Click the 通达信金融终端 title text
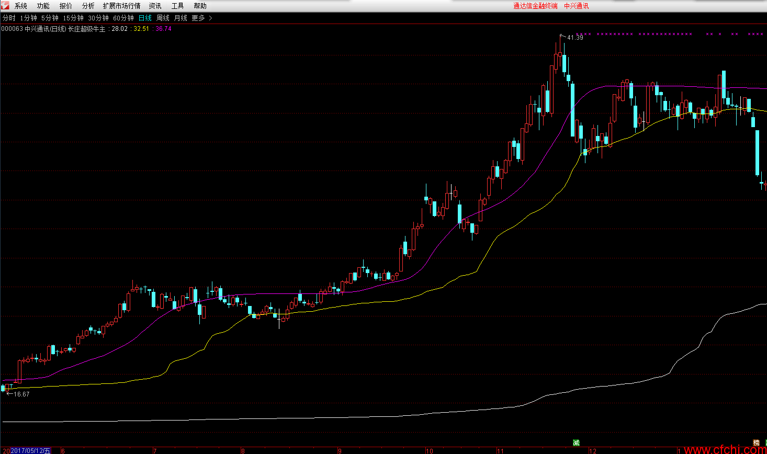The image size is (767, 454). (x=535, y=6)
